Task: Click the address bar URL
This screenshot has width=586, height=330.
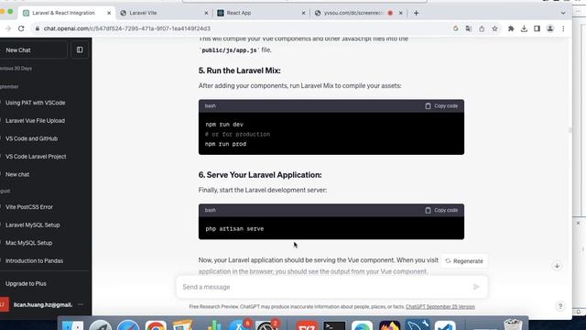Action: tap(127, 28)
